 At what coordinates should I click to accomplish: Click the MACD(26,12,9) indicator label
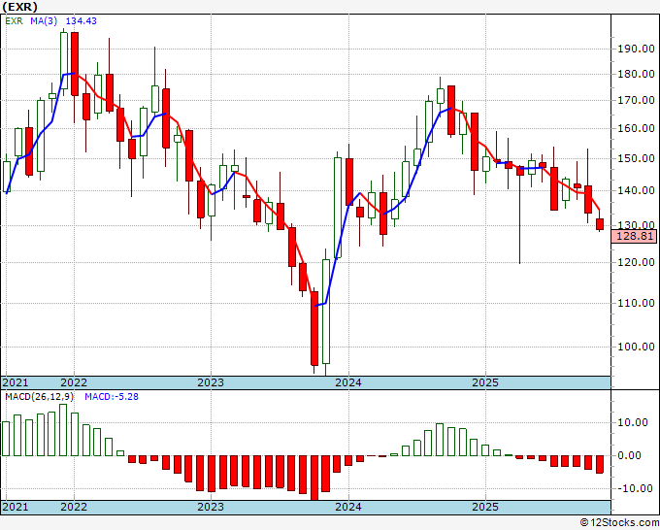point(39,397)
